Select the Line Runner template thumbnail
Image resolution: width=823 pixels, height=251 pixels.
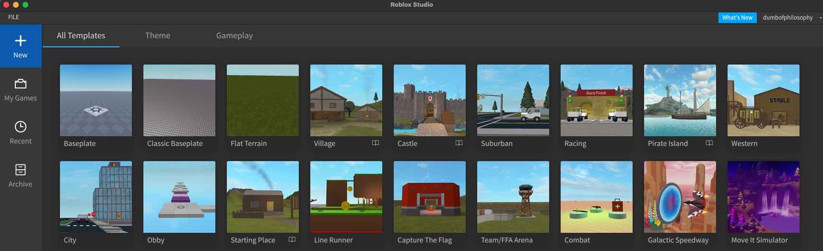click(346, 197)
